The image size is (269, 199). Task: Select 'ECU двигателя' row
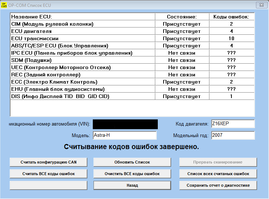click(x=132, y=31)
